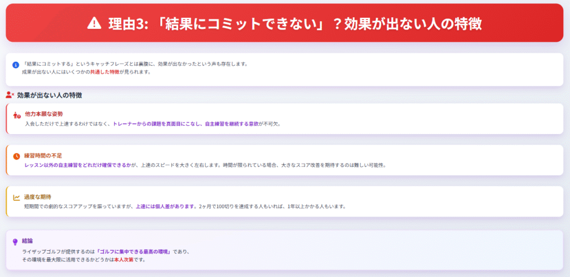Screen dimensions: 570x277
Task: Click the purple text 自主練習を継続する意欲
Action: 232,124
